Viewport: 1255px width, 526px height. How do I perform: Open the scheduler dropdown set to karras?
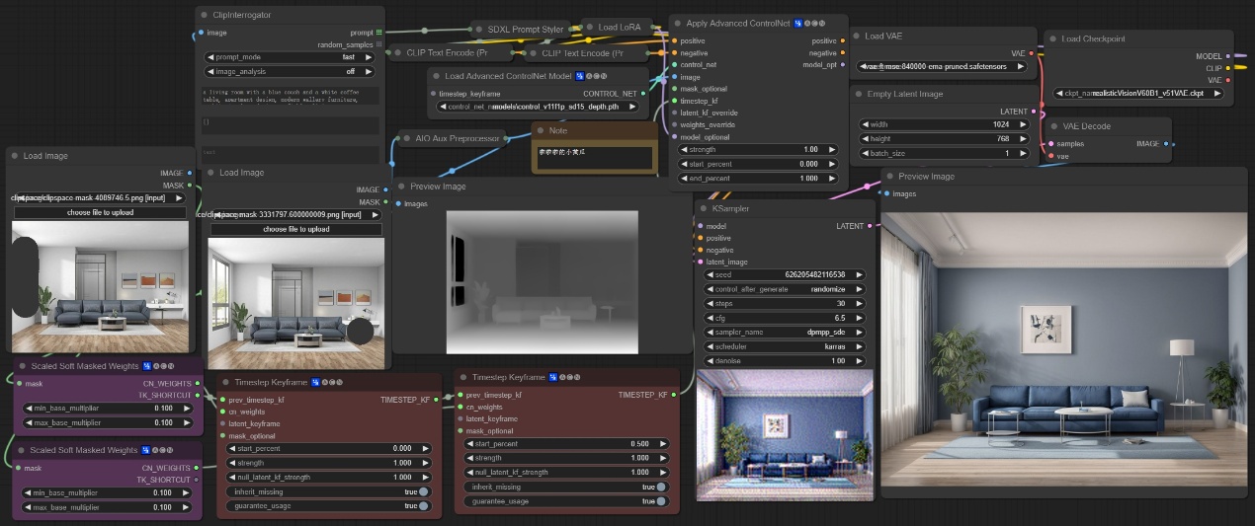pyautogui.click(x=786, y=346)
